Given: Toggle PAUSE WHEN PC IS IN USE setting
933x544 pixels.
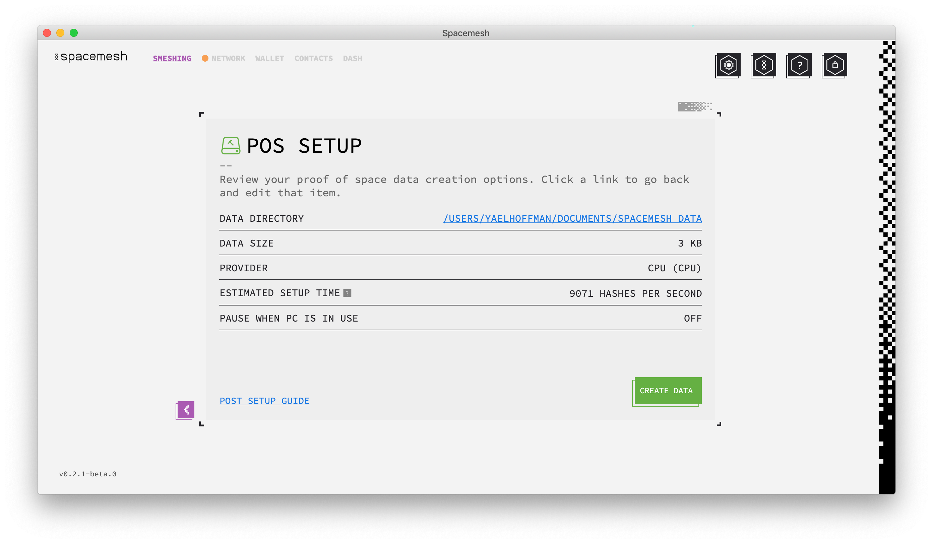Looking at the screenshot, I should (693, 318).
